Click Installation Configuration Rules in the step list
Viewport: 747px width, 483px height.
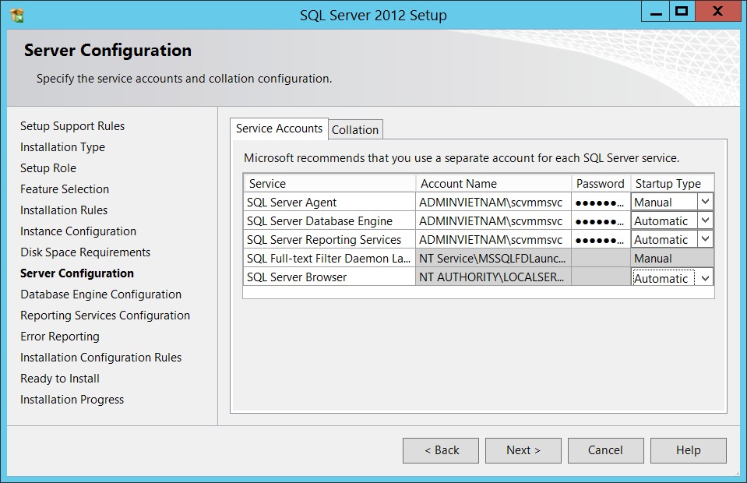[100, 358]
